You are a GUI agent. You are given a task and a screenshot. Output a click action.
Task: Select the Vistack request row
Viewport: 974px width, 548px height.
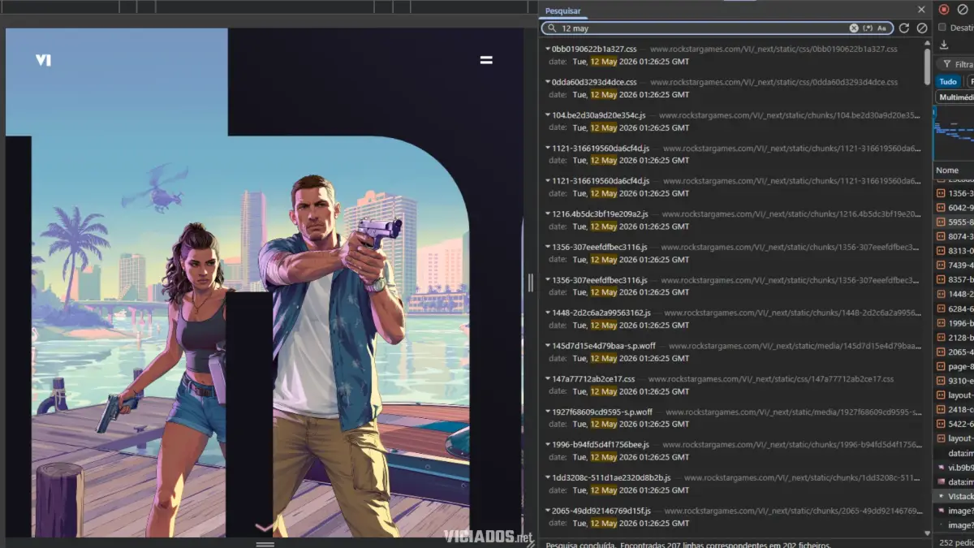pos(955,496)
